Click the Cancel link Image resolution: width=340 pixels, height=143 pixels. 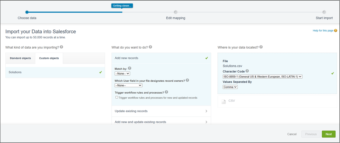(x=292, y=134)
